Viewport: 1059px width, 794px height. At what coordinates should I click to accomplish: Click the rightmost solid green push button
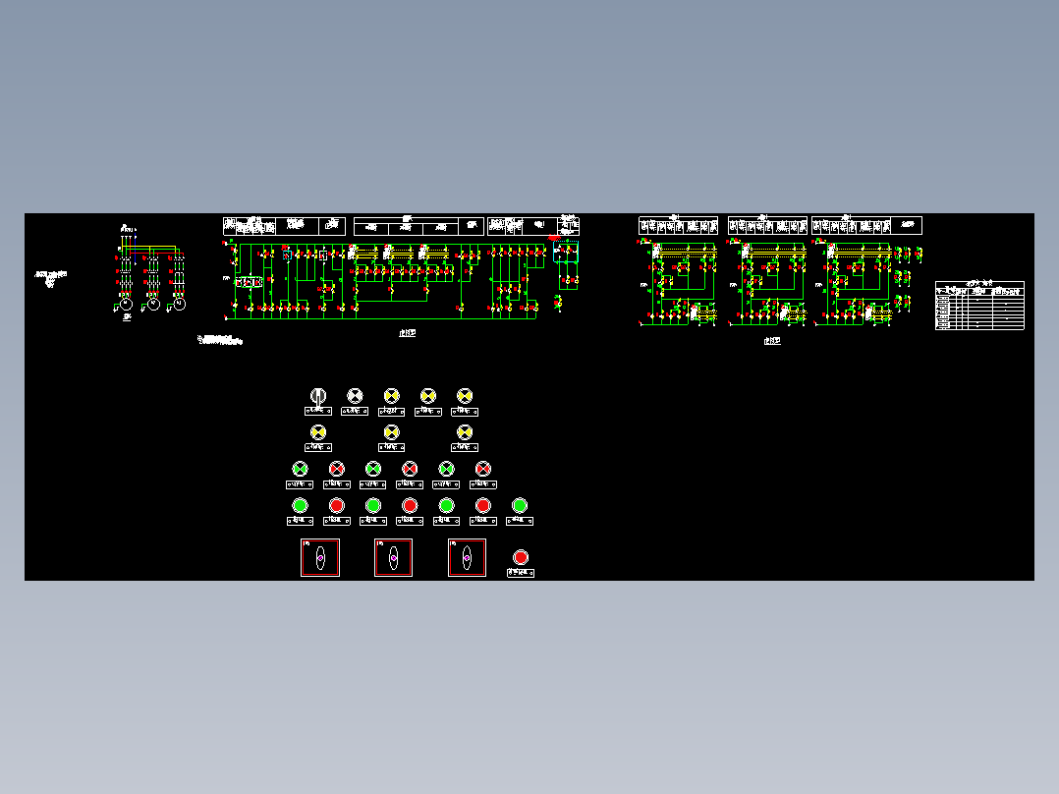click(x=520, y=505)
